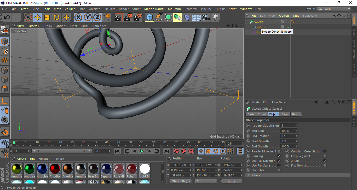
Task: Uncheck Use Rail Direction
Action: click(279, 161)
